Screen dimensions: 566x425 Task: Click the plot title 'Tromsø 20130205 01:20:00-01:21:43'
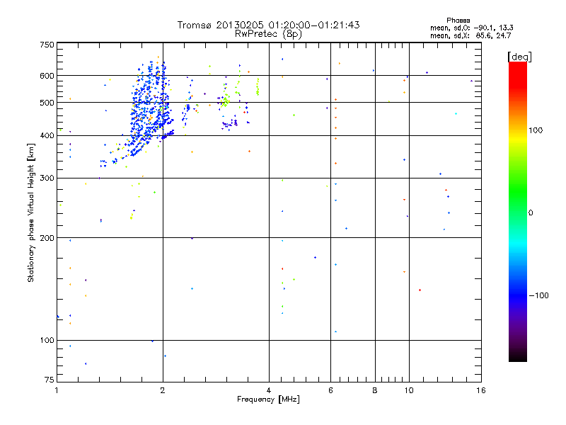pyautogui.click(x=268, y=25)
